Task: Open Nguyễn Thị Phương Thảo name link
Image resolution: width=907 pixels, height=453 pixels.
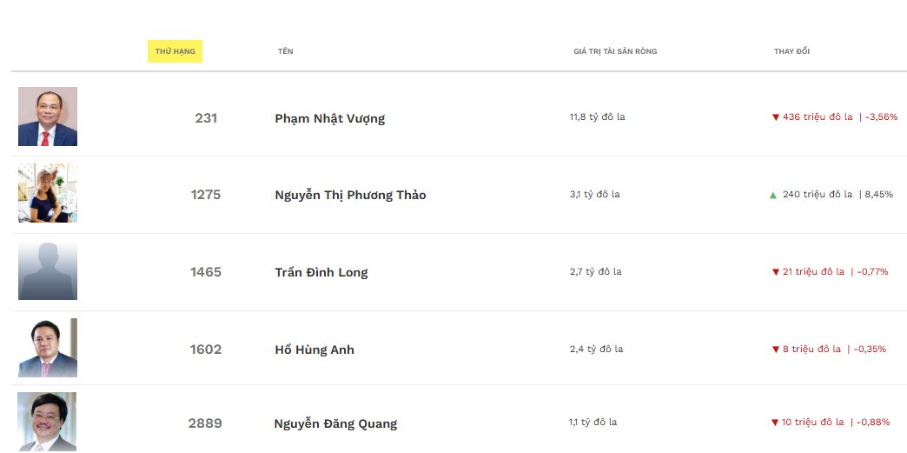Action: 350,195
